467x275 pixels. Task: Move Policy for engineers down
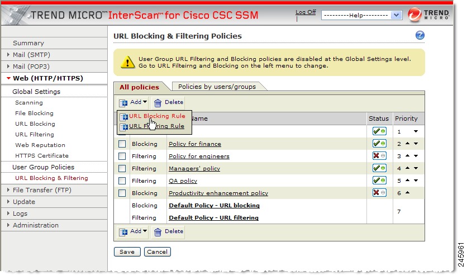click(416, 156)
